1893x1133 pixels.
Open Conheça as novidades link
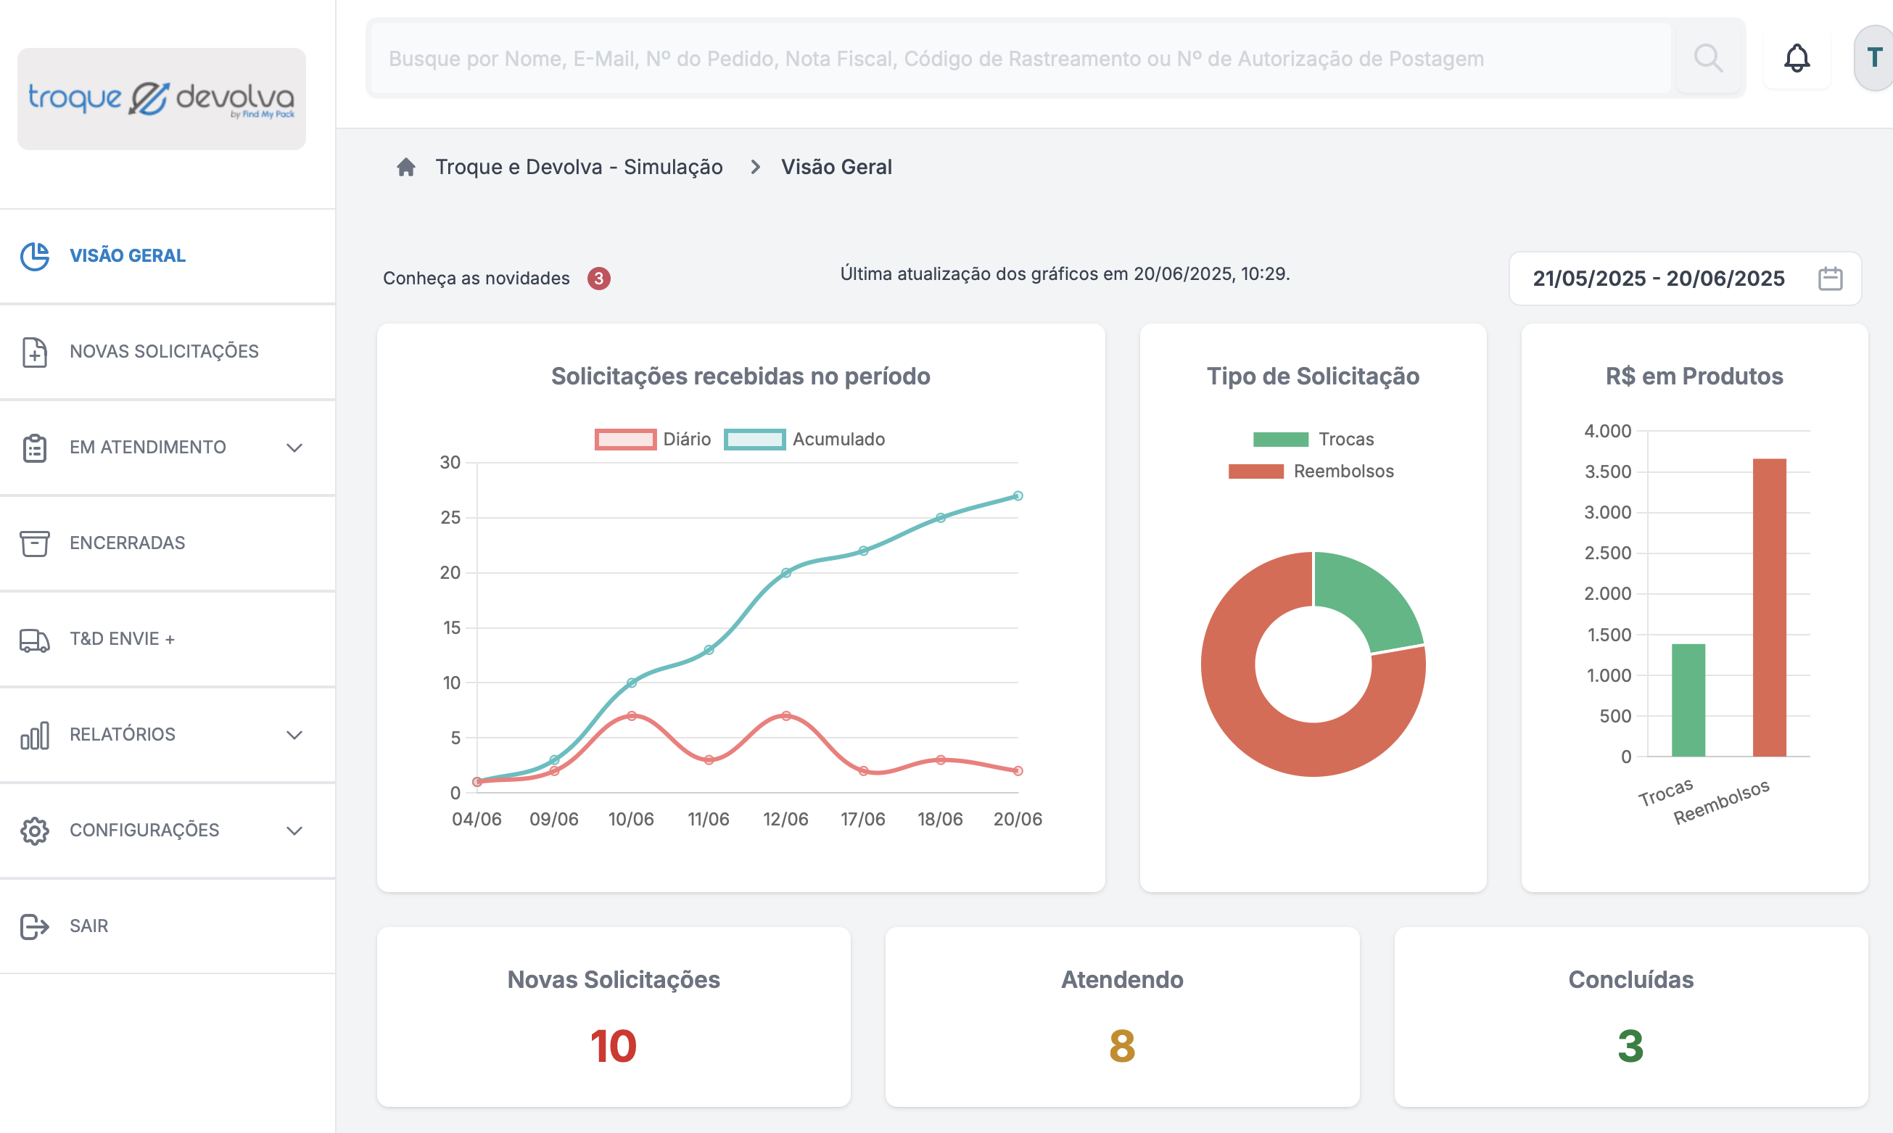(x=477, y=278)
